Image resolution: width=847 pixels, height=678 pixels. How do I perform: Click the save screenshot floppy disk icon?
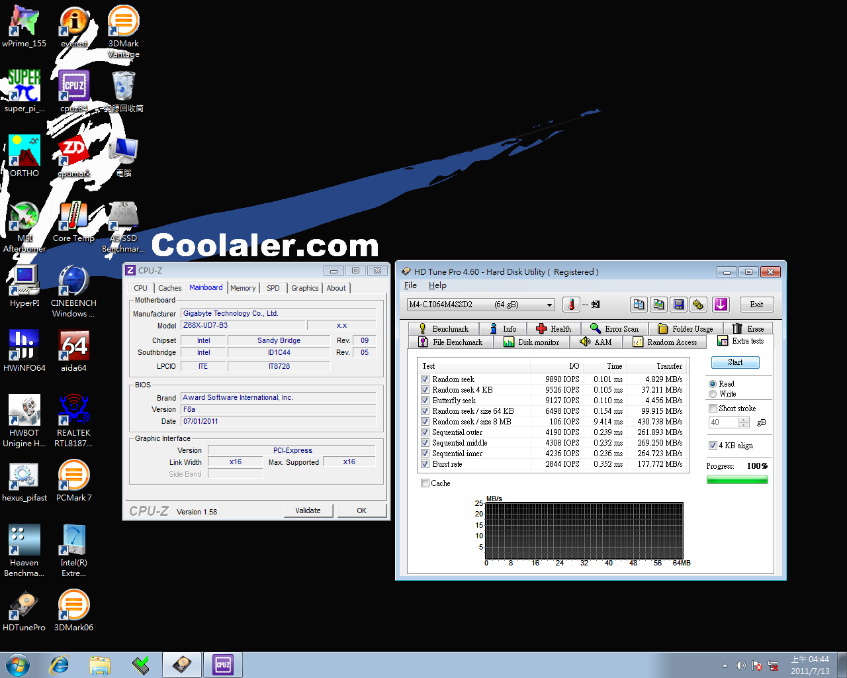[x=679, y=305]
